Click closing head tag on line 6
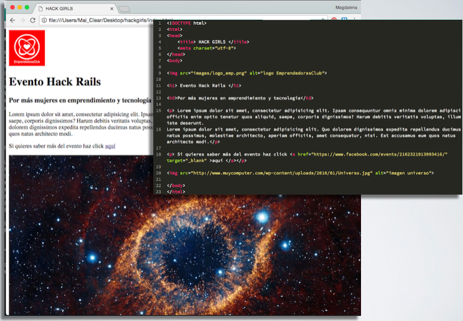Image resolution: width=463 pixels, height=321 pixels. pyautogui.click(x=175, y=54)
